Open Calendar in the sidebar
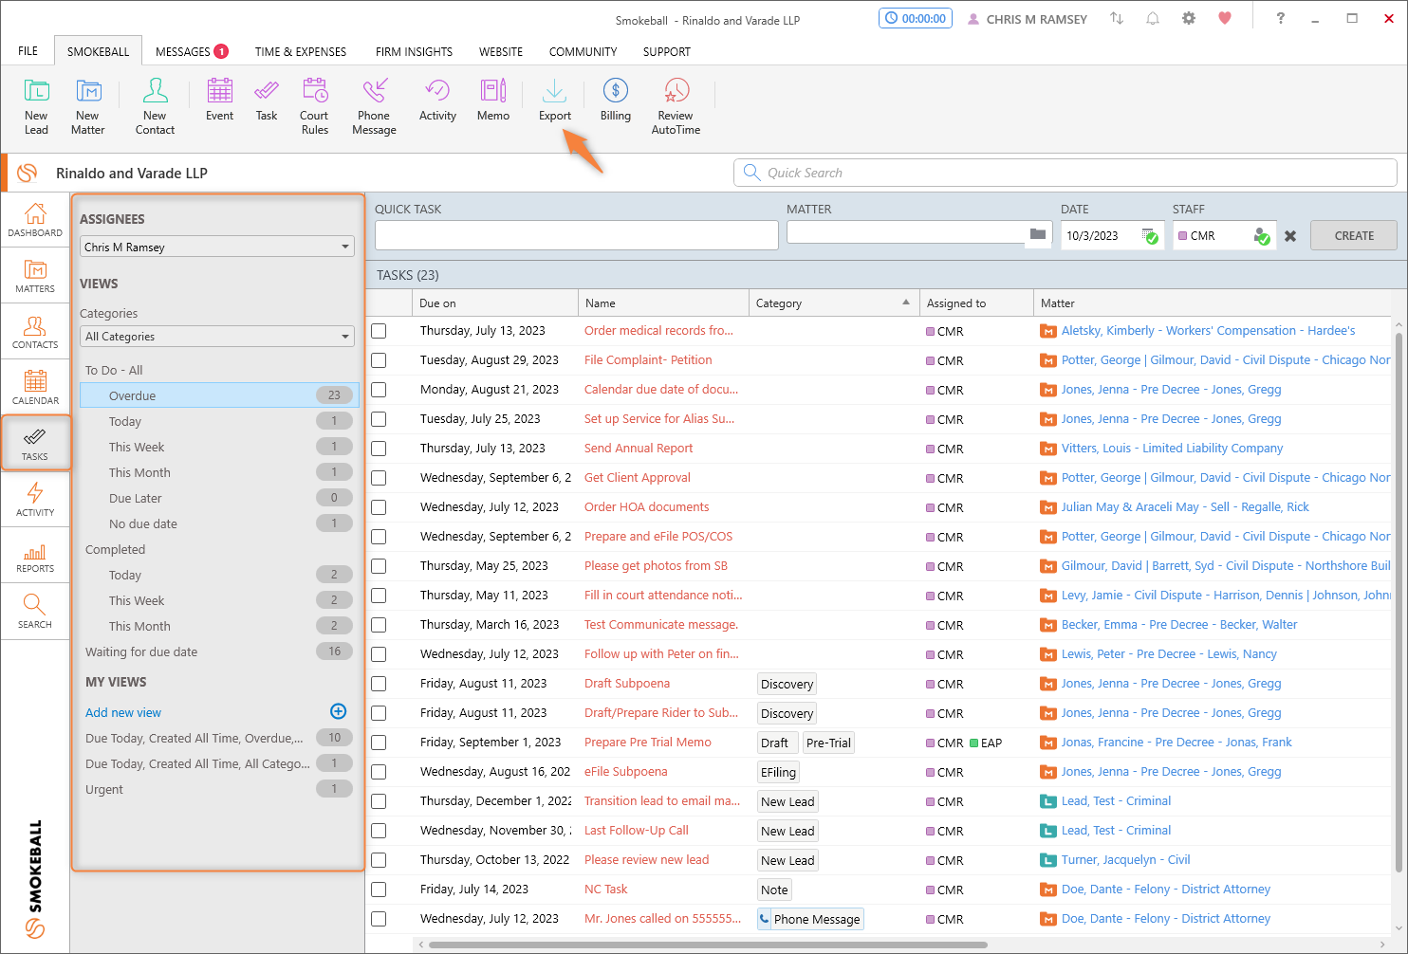Screen dimensions: 1408x954 (x=35, y=388)
